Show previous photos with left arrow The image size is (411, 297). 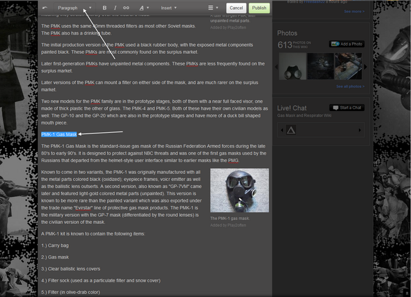(x=276, y=67)
